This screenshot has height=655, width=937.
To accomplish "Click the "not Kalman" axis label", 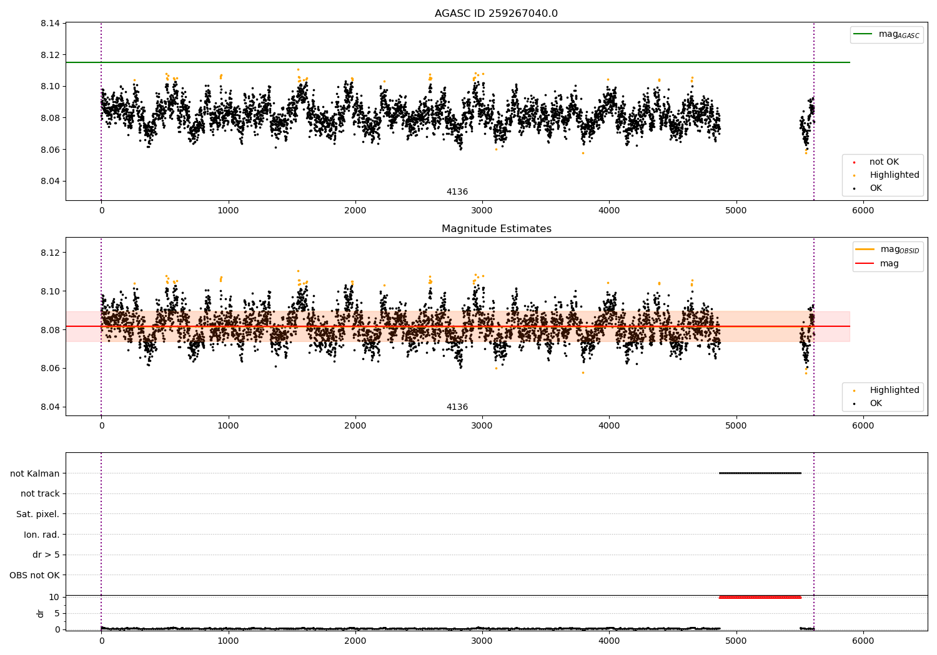I will point(35,473).
